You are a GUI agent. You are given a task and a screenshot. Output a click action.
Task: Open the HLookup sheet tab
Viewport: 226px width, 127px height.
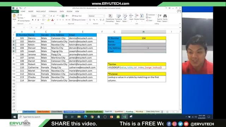pyautogui.click(x=139, y=111)
